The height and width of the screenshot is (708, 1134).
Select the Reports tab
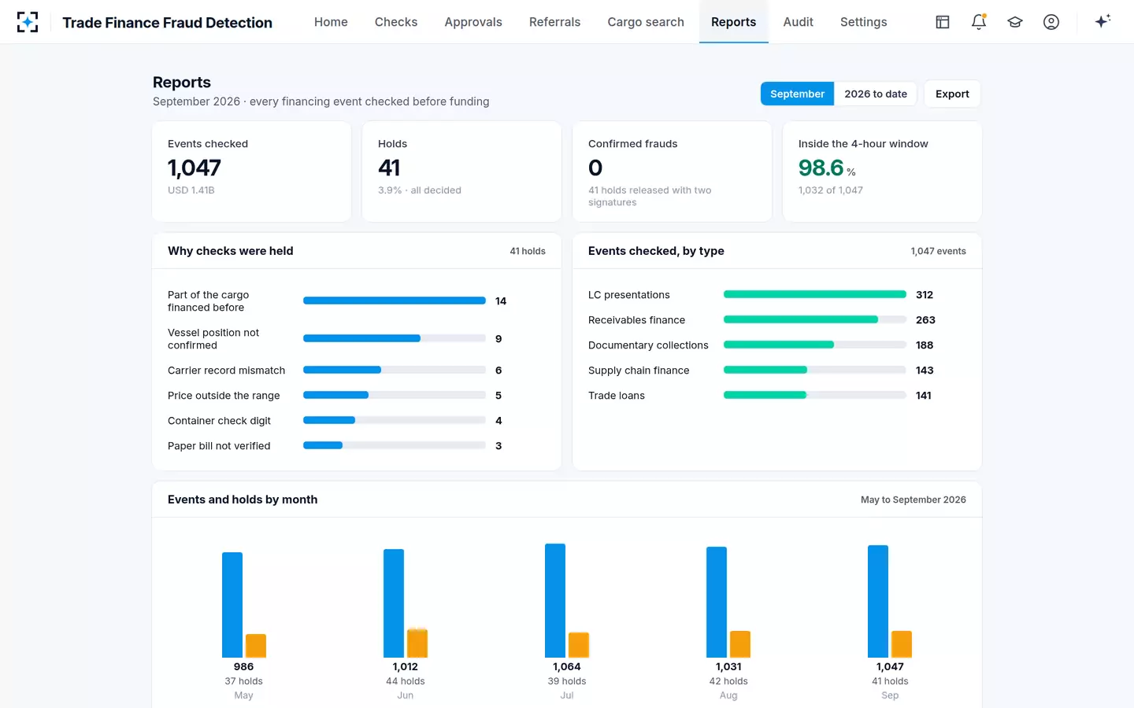coord(733,22)
